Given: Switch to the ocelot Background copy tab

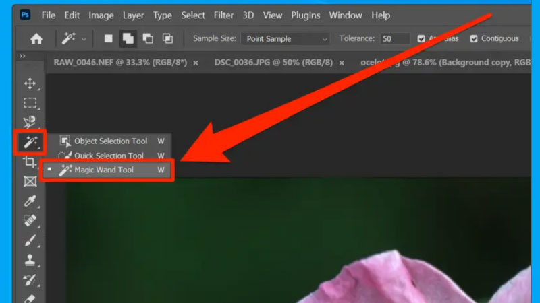Looking at the screenshot, I should pyautogui.click(x=446, y=62).
